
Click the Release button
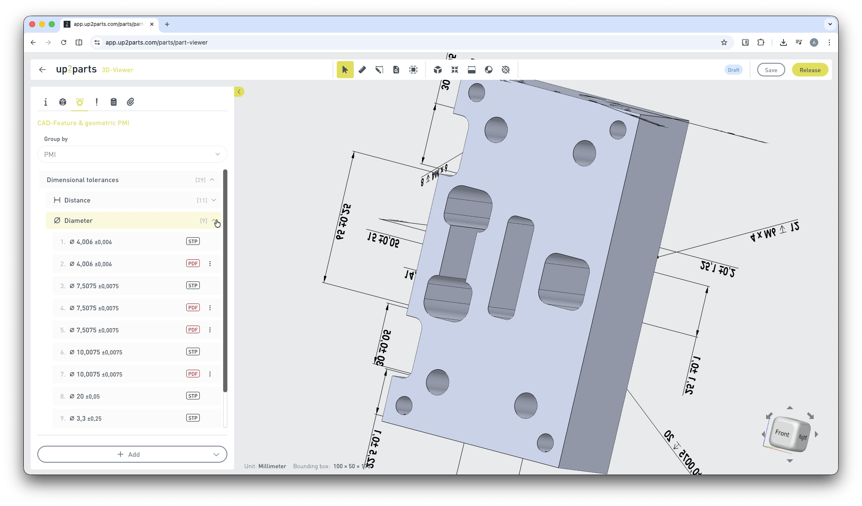tap(809, 70)
